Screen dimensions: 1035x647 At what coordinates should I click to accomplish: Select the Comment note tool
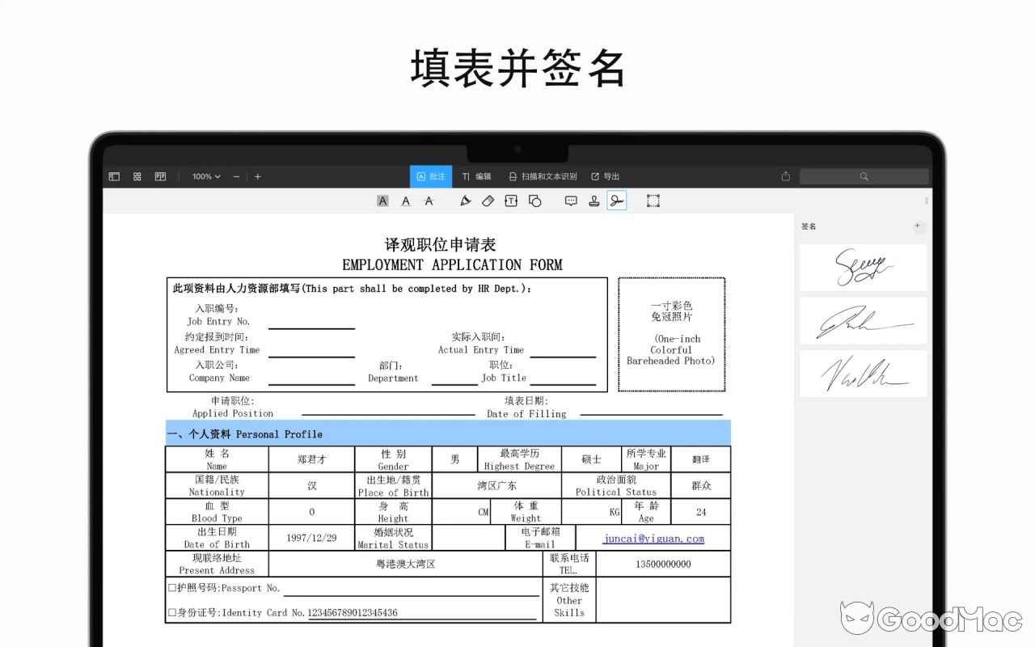coord(570,201)
